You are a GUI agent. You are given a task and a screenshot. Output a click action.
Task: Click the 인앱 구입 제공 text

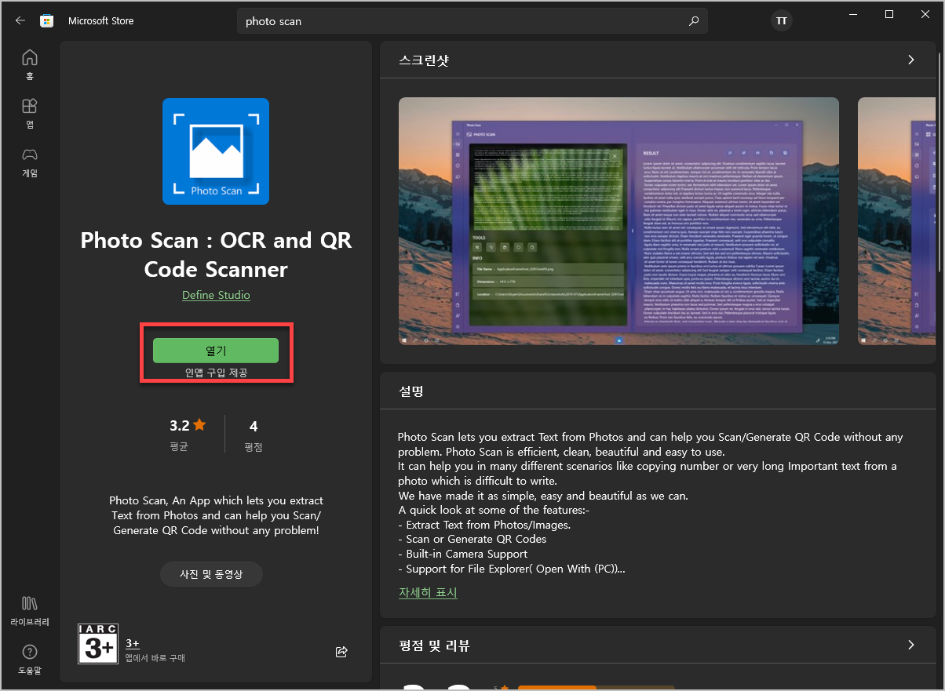point(216,373)
